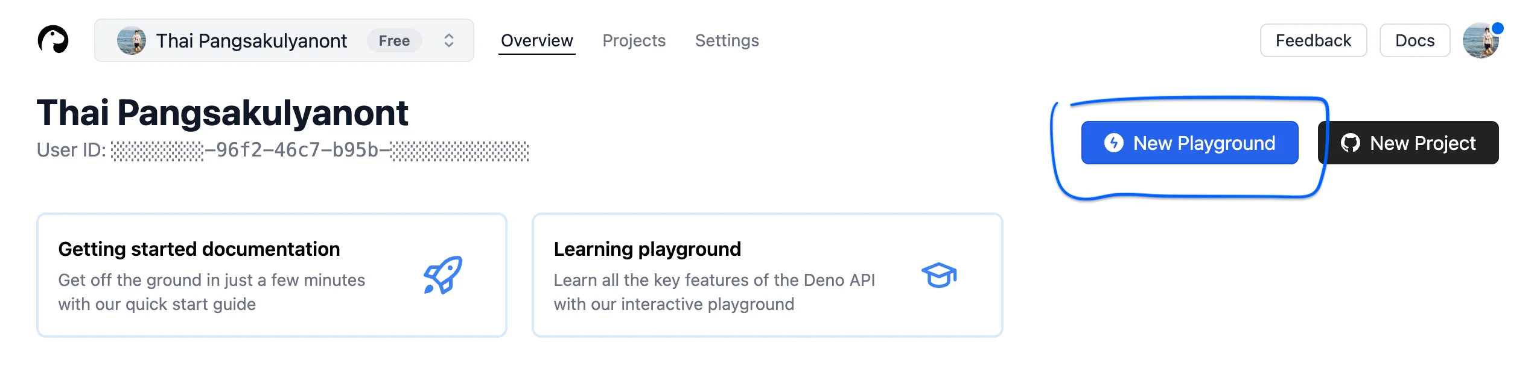Open the Learning playground card
Screen dimensions: 1534x372
768,275
